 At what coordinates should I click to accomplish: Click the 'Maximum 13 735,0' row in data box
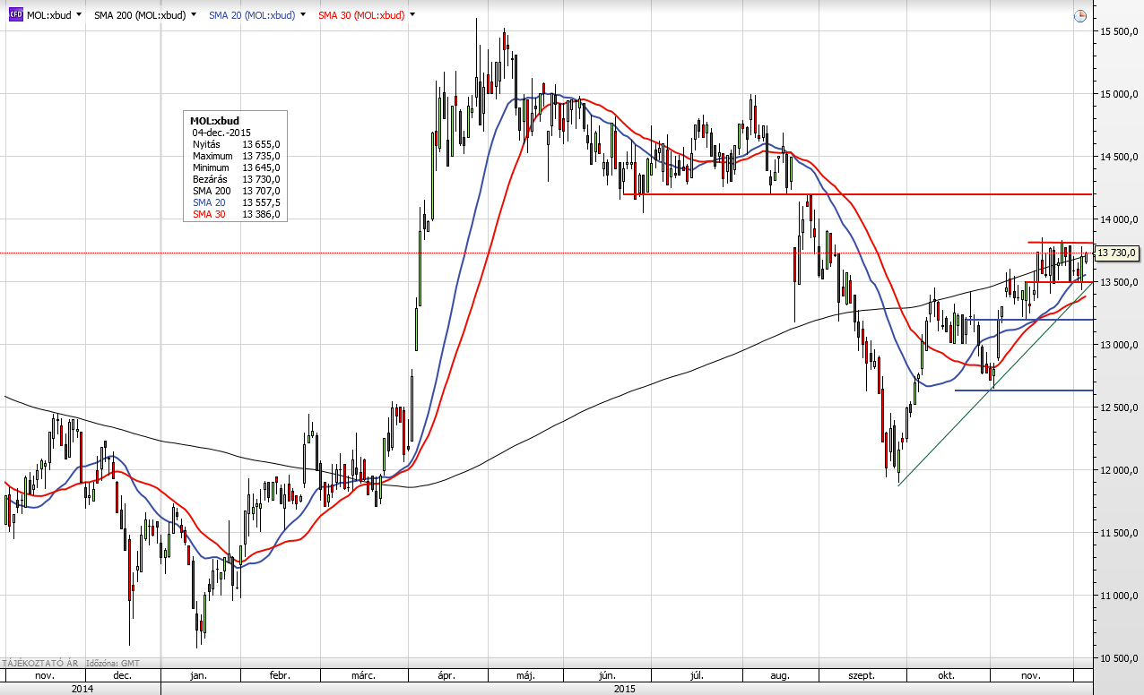coord(236,156)
